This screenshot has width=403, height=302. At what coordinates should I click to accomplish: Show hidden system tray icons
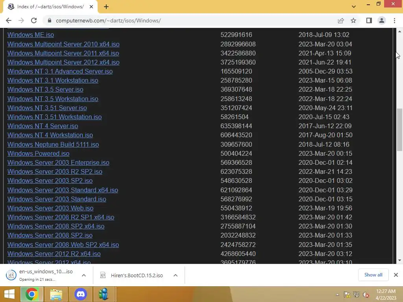click(x=337, y=295)
